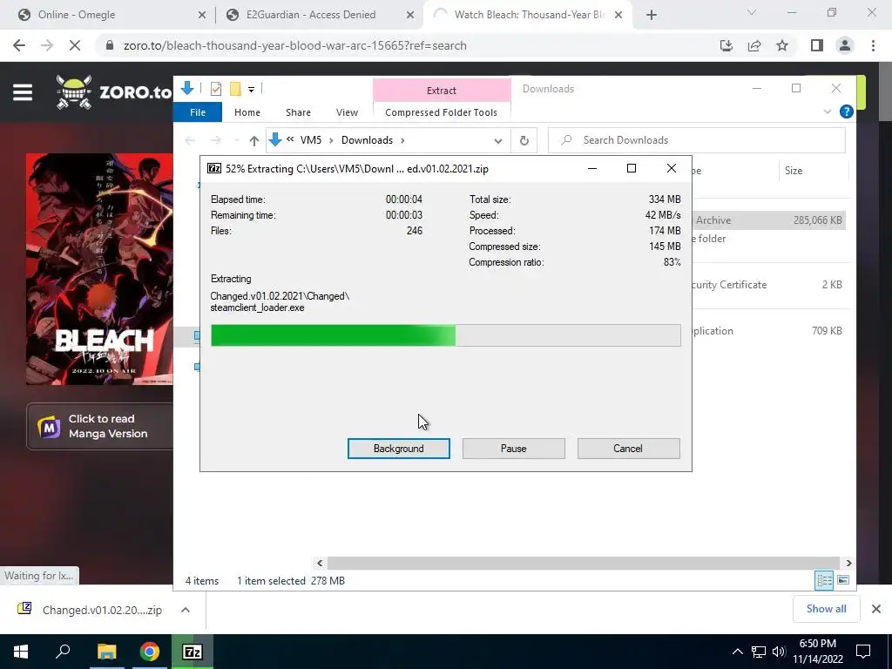Open Explorer help icon
The width and height of the screenshot is (892, 669).
coord(846,111)
